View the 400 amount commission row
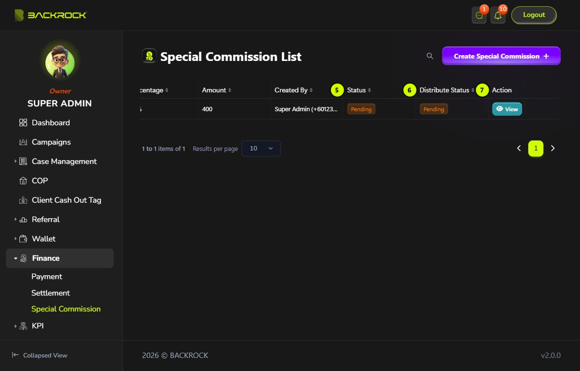The height and width of the screenshot is (371, 580). pos(507,109)
